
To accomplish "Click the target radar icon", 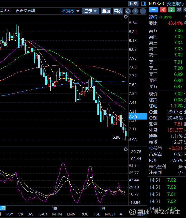I will 179,10.
